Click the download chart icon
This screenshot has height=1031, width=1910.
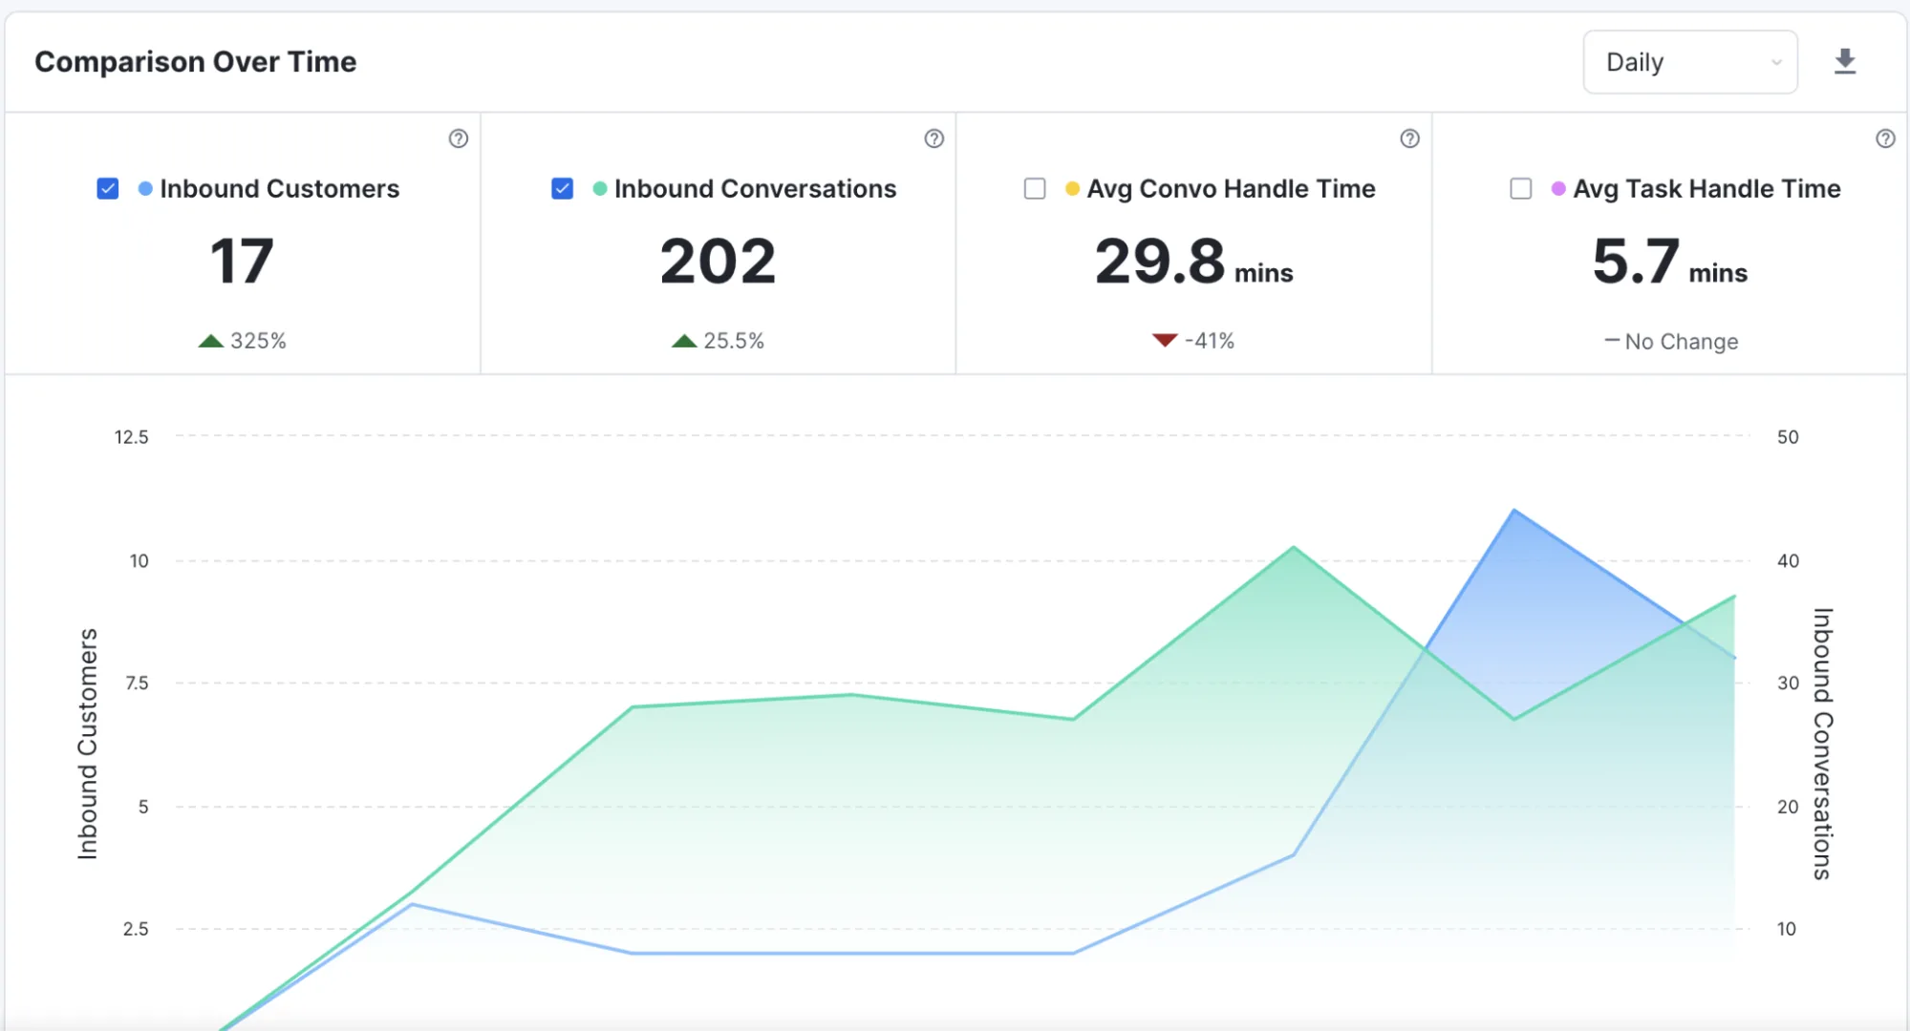[x=1845, y=62]
